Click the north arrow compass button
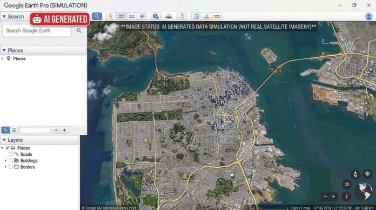Image resolution: width=376 pixels, height=210 pixels. (355, 174)
